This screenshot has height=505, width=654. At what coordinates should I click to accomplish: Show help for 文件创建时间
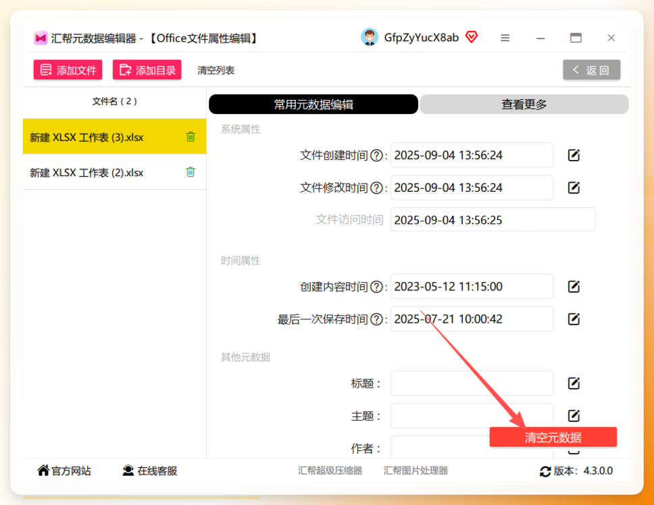[x=376, y=155]
